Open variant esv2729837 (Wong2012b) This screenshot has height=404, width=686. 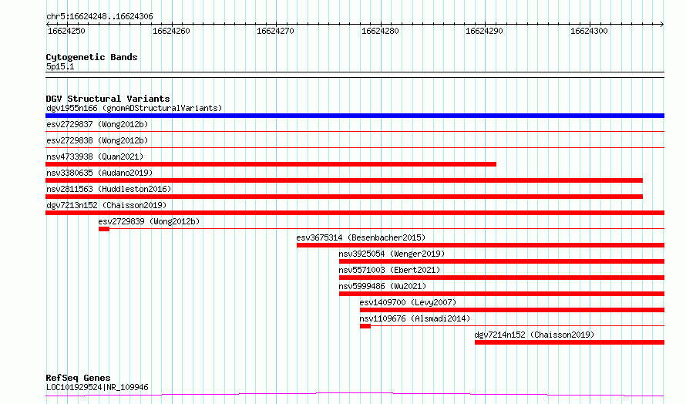pos(97,124)
